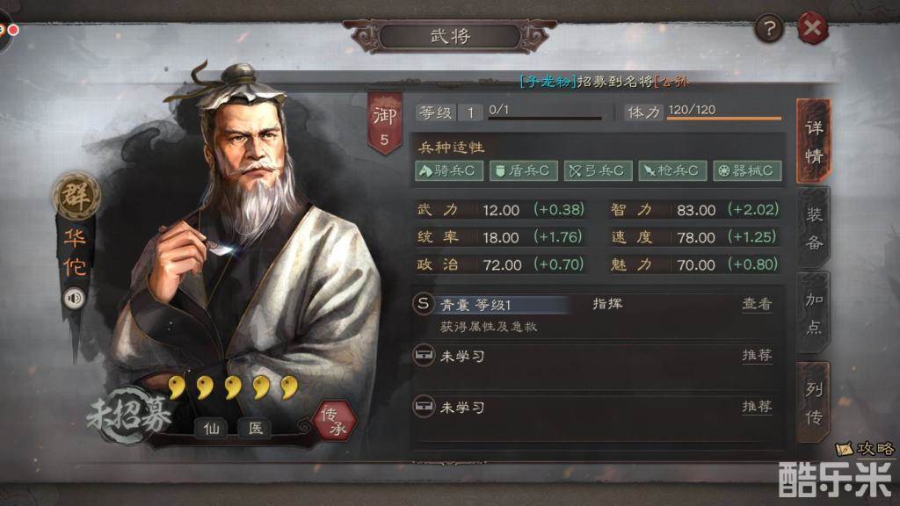Click 推荐 for the first unlearned skill
The width and height of the screenshot is (900, 506).
click(x=757, y=355)
